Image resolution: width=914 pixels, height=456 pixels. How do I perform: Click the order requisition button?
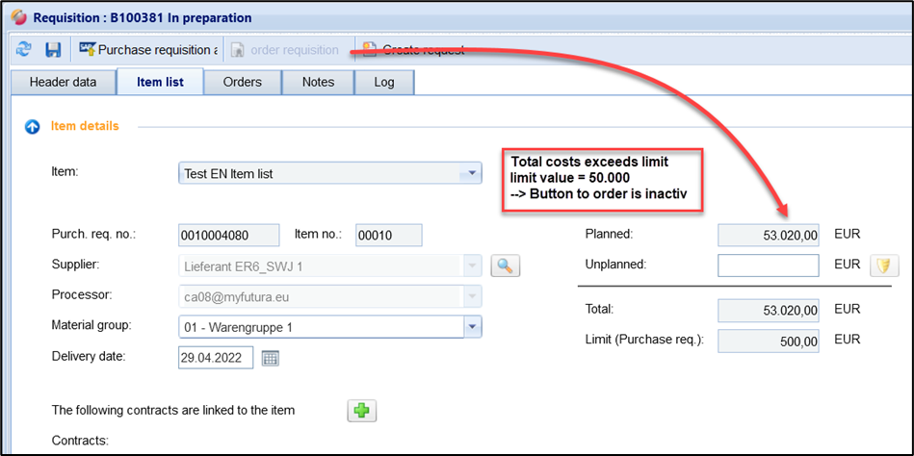click(285, 50)
